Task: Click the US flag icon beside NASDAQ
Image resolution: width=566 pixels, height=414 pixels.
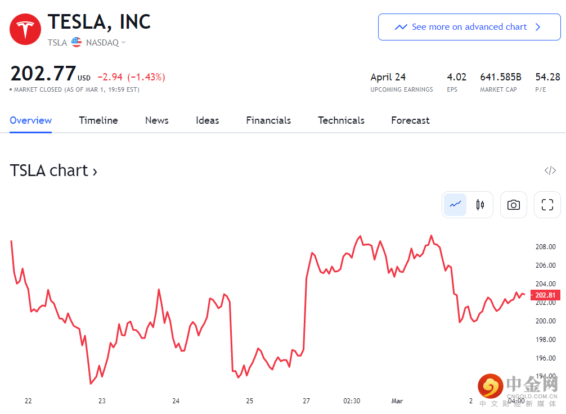Action: pos(77,42)
